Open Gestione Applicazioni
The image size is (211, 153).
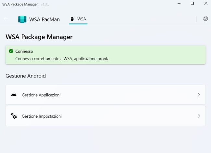click(106, 95)
